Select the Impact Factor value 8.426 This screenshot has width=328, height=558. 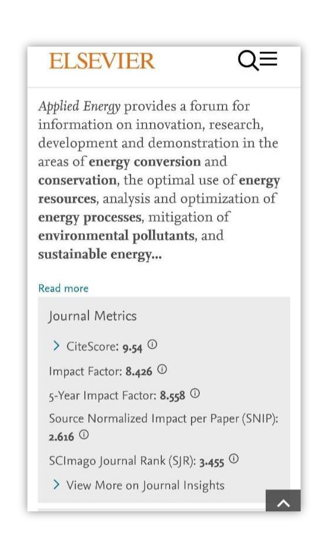coord(139,372)
